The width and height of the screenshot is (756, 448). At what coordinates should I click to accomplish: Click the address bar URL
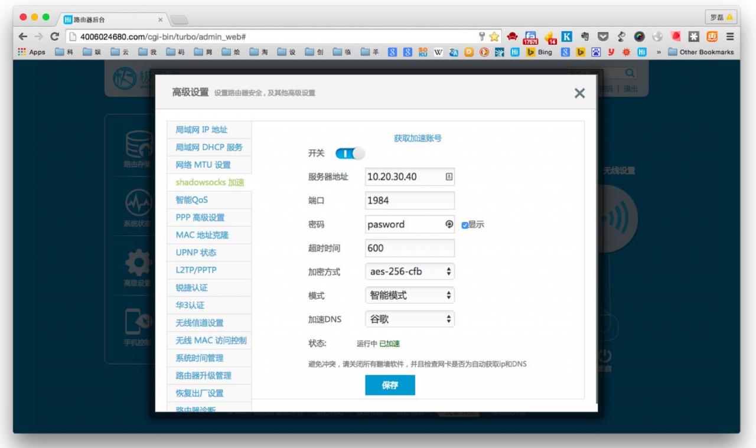pyautogui.click(x=163, y=37)
